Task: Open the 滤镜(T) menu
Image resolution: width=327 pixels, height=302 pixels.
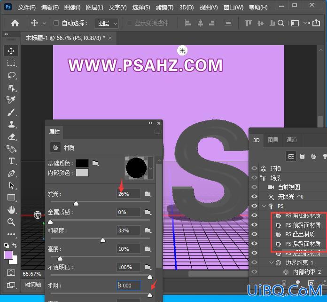Action: [x=164, y=8]
